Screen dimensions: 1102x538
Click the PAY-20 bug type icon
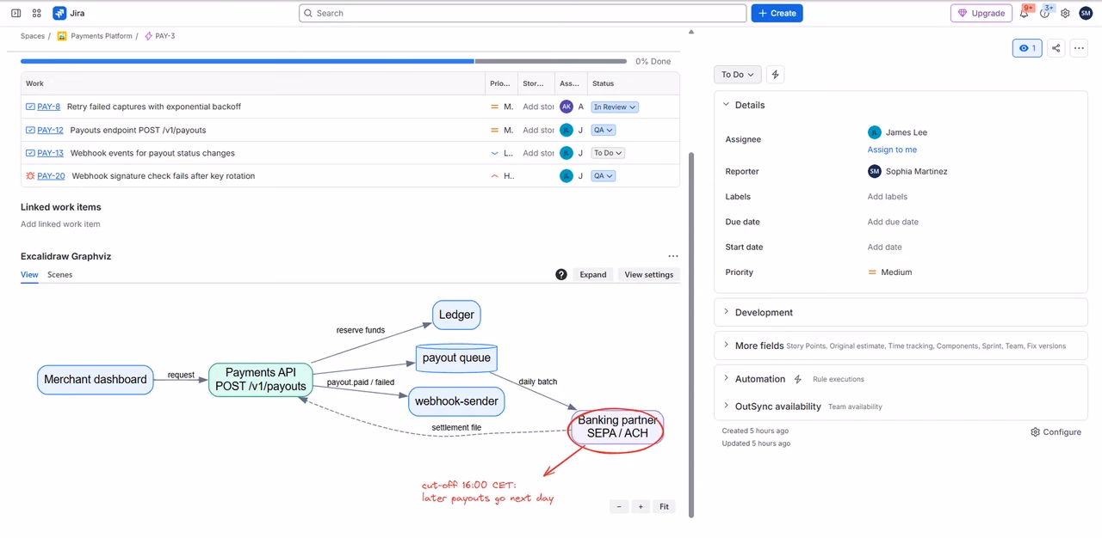click(30, 175)
